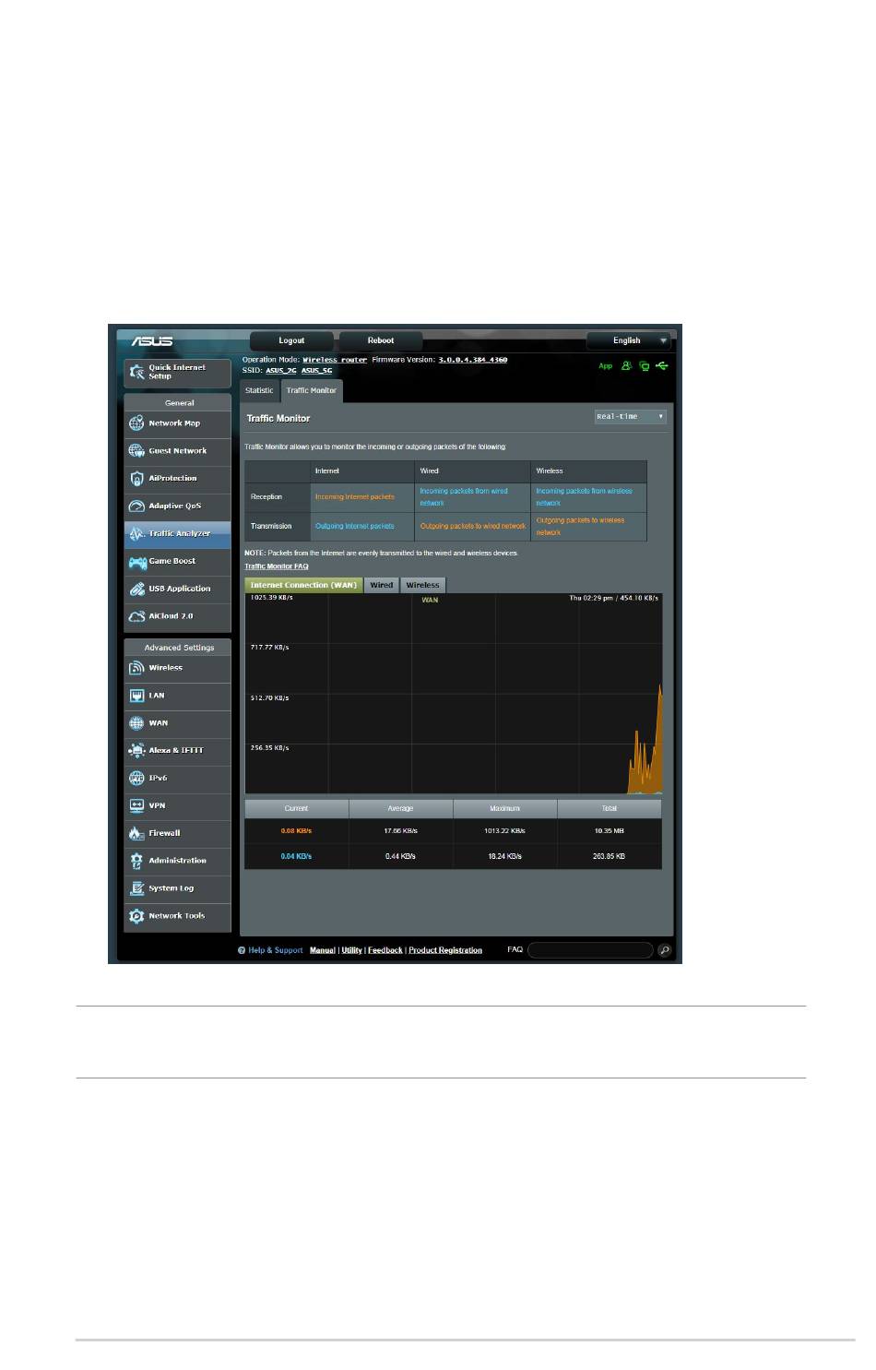876x1370 pixels.
Task: Open AiProtection shield icon
Action: click(136, 479)
